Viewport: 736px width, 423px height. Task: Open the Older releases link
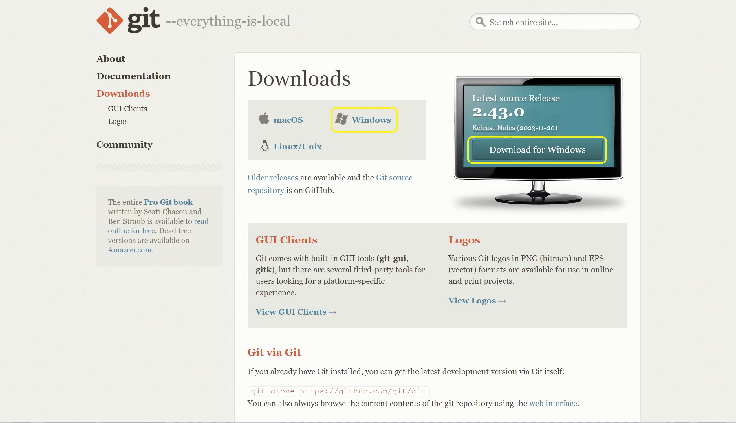point(272,177)
